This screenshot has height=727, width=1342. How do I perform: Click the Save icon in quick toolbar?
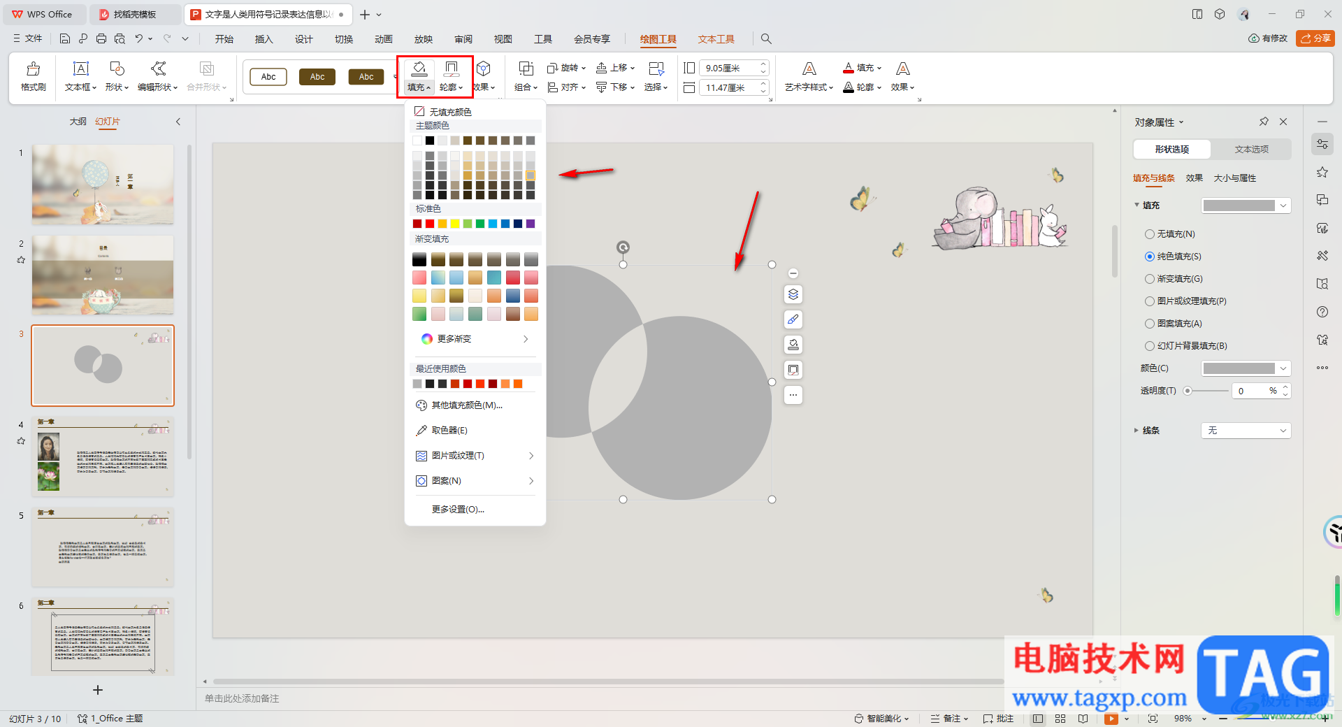[65, 39]
